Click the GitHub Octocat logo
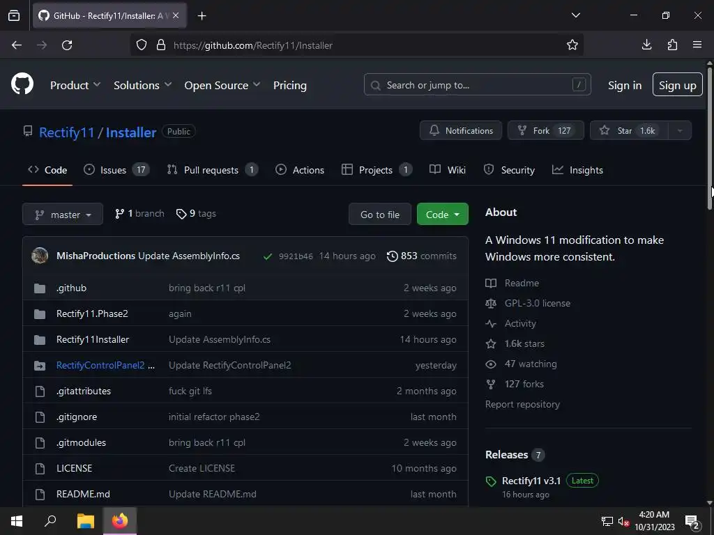The image size is (714, 535). point(22,84)
